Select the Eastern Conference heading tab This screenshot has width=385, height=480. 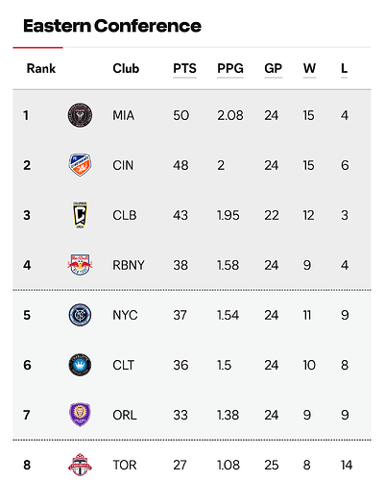[x=112, y=26]
